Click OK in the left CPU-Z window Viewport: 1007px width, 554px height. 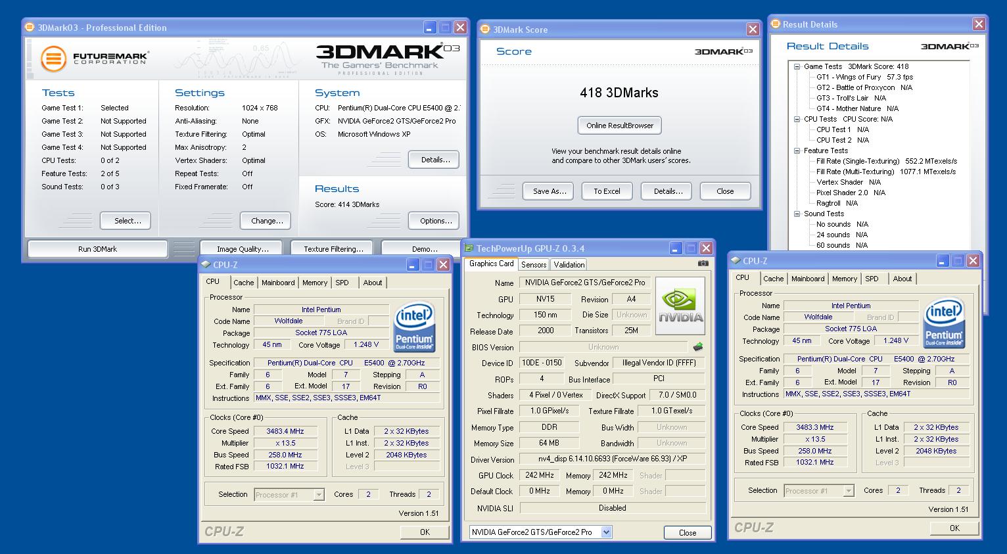point(425,532)
